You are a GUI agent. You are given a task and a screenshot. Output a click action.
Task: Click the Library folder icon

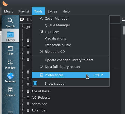[x=10, y=34]
